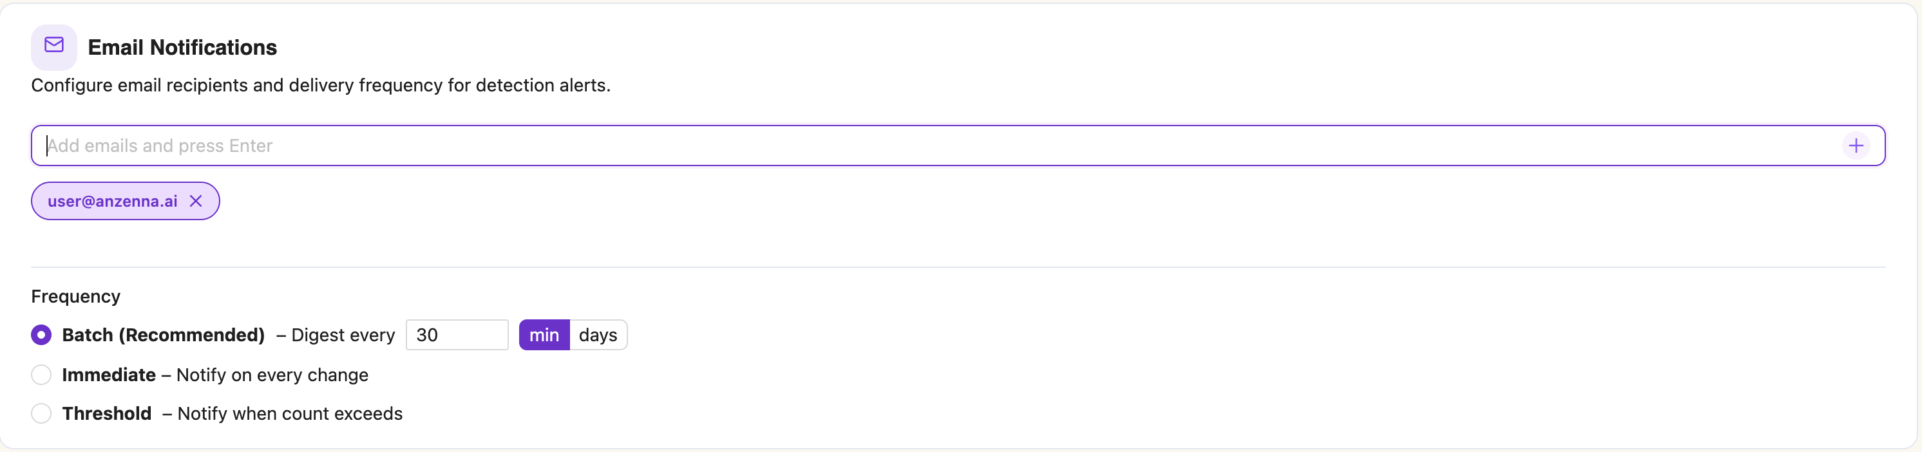Switch digest unit to days
Image resolution: width=1922 pixels, height=452 pixels.
tap(598, 335)
